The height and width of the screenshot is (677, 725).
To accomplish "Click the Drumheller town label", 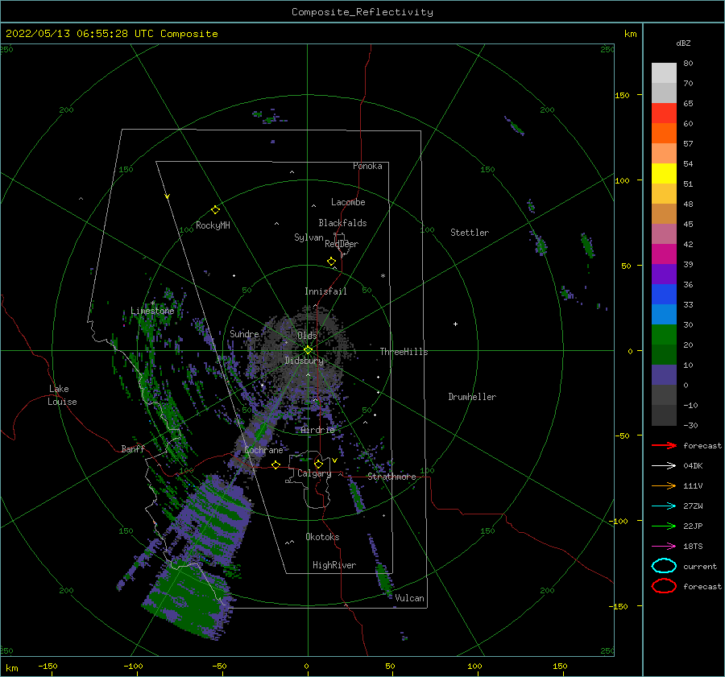I will (472, 397).
